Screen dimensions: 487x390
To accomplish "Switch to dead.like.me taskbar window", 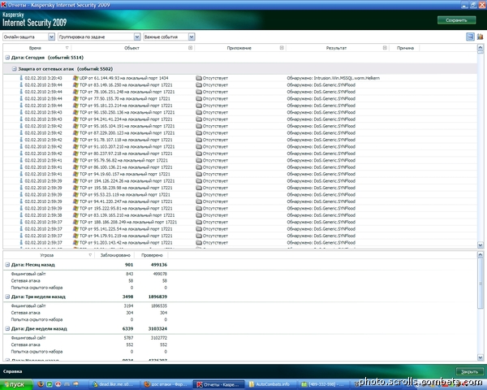I will 114,384.
